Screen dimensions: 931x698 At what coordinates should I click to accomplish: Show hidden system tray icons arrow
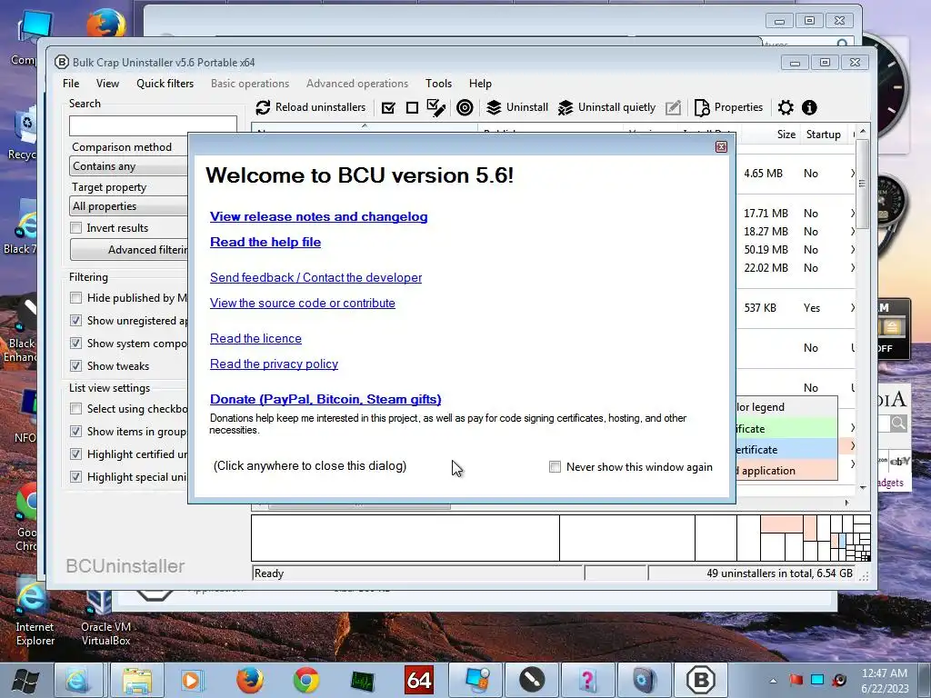[773, 681]
